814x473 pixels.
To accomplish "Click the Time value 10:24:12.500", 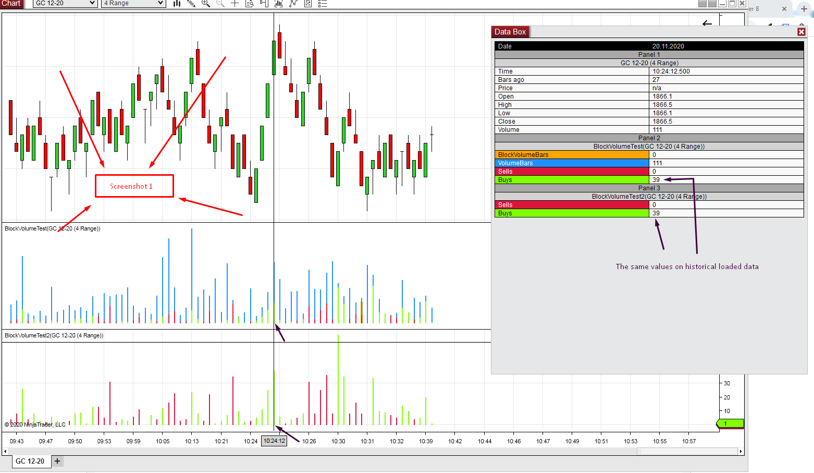I will [671, 71].
